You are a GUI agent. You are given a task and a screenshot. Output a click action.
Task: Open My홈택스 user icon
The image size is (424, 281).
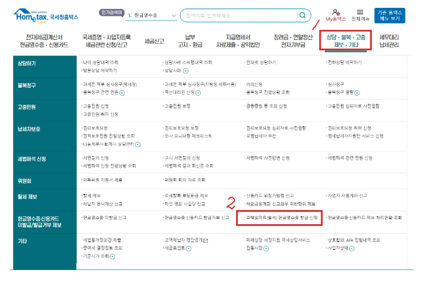335,12
